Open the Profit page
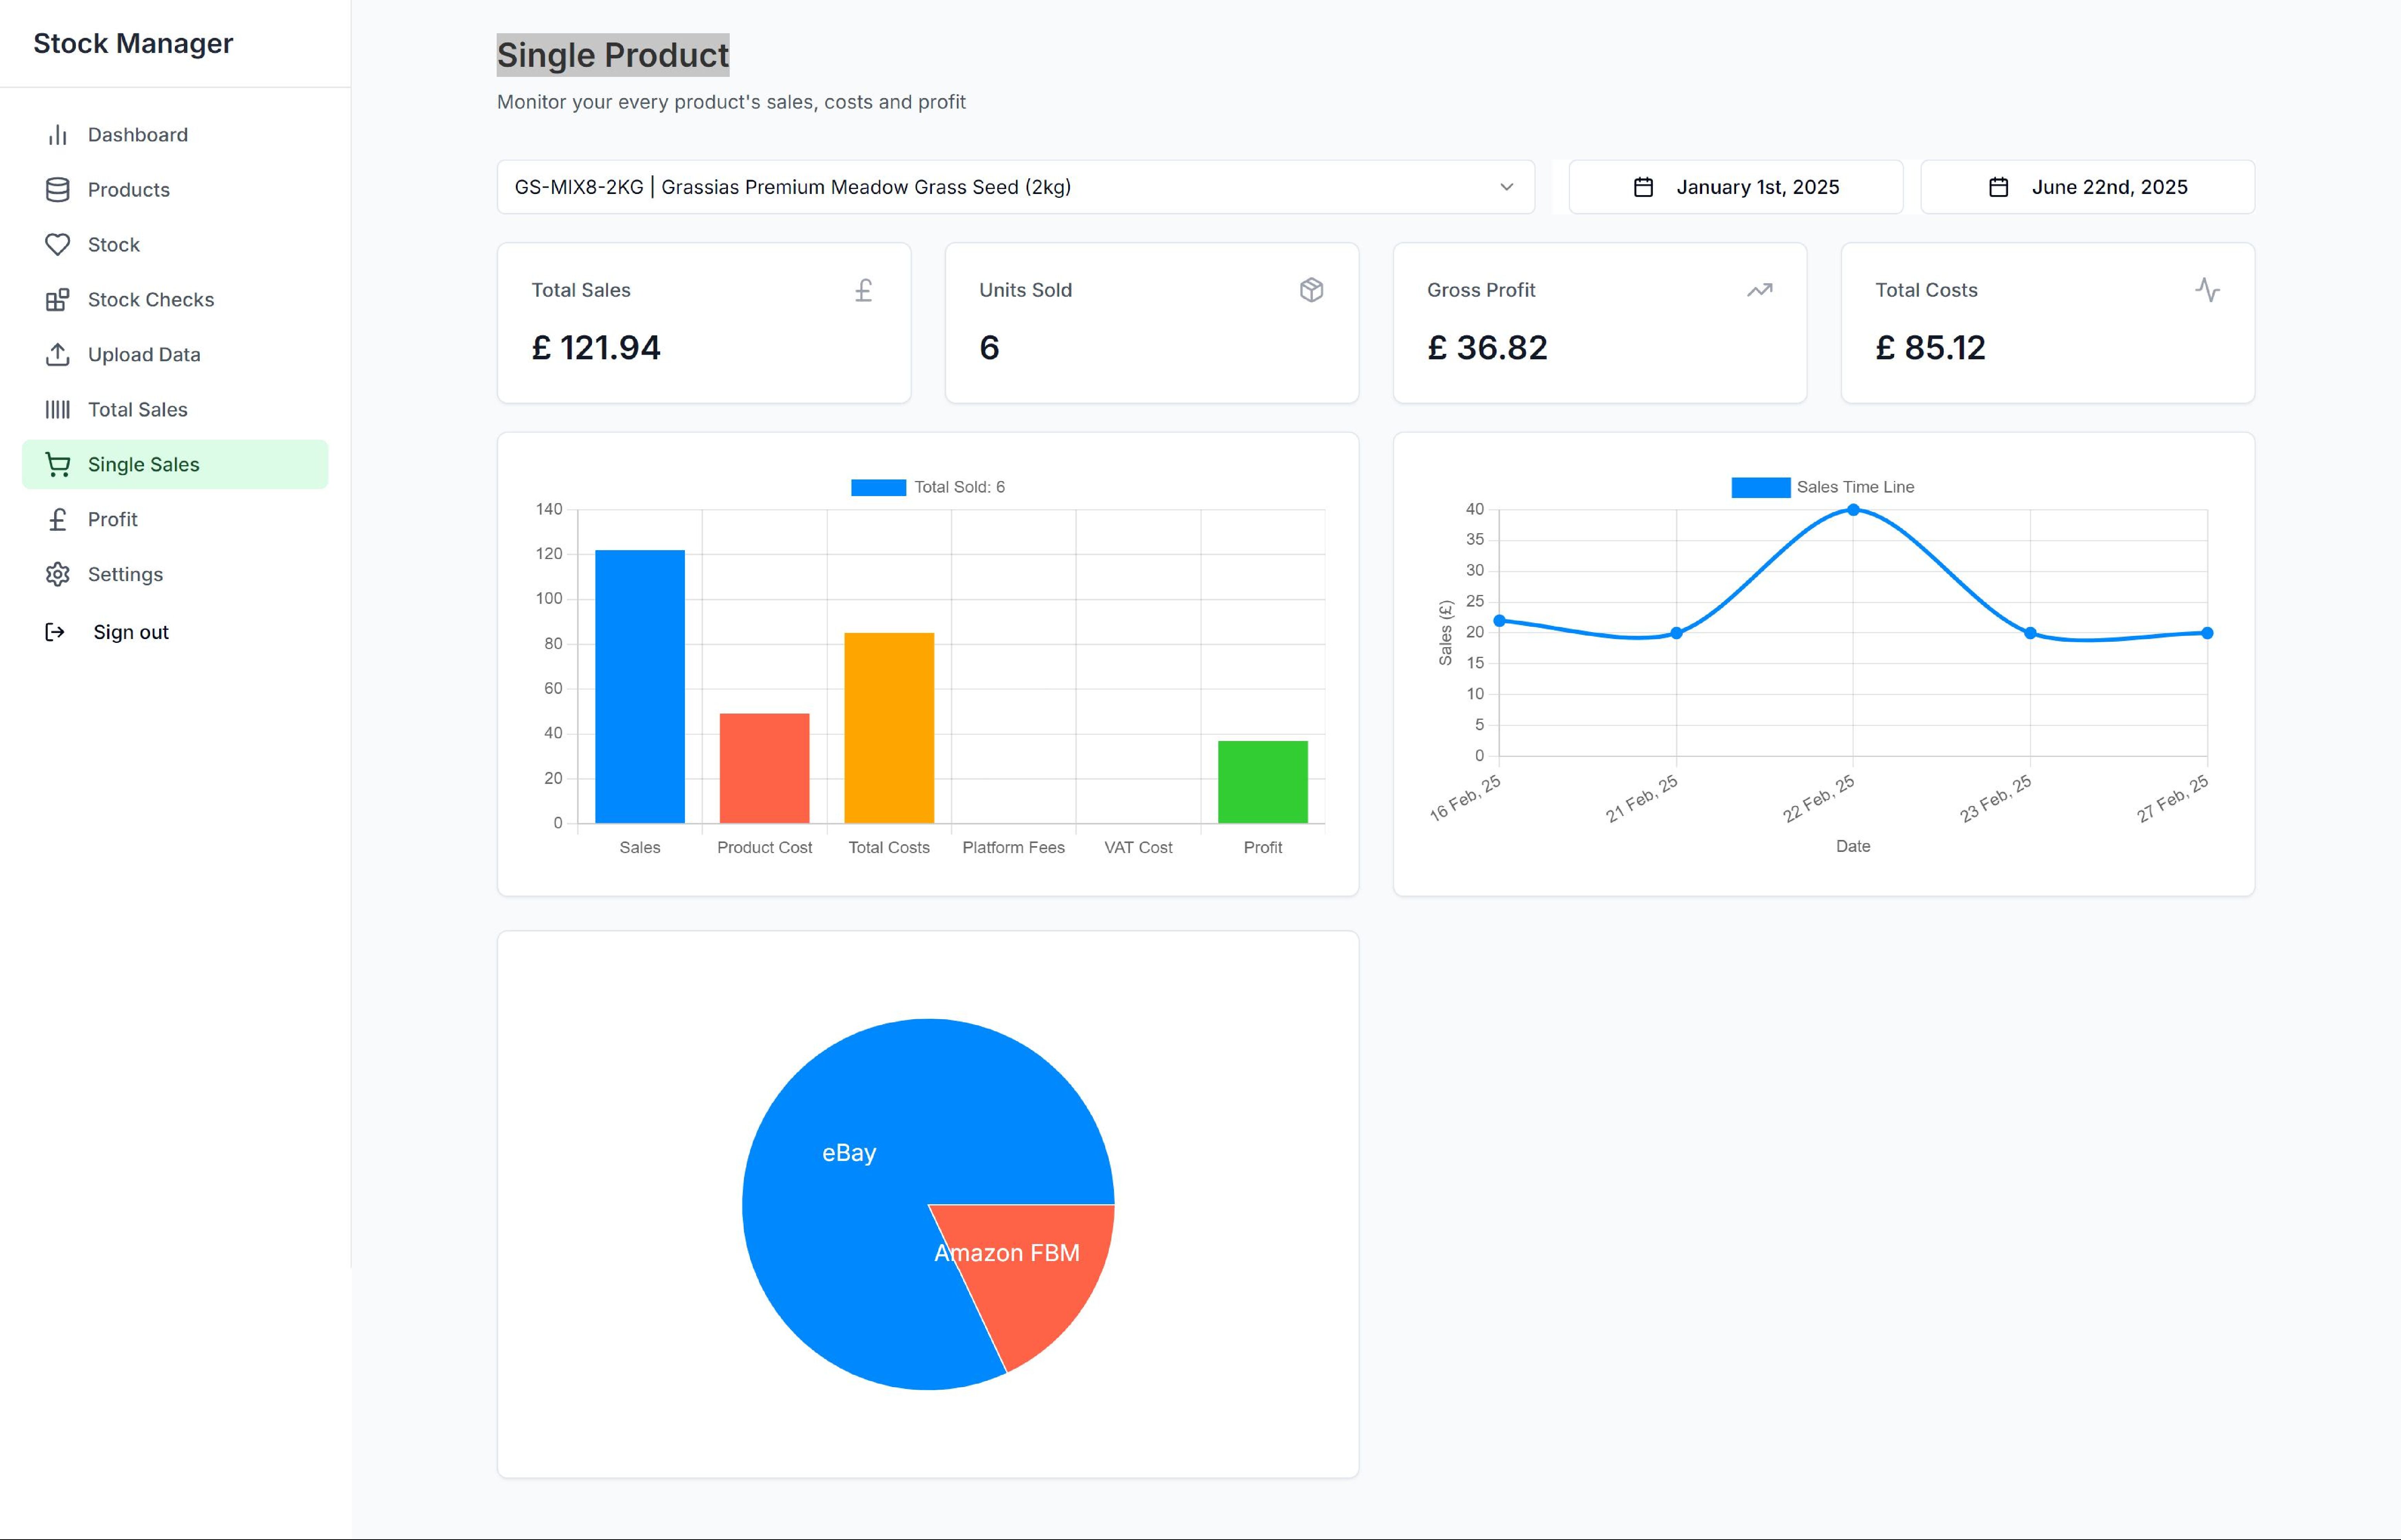 (175, 520)
